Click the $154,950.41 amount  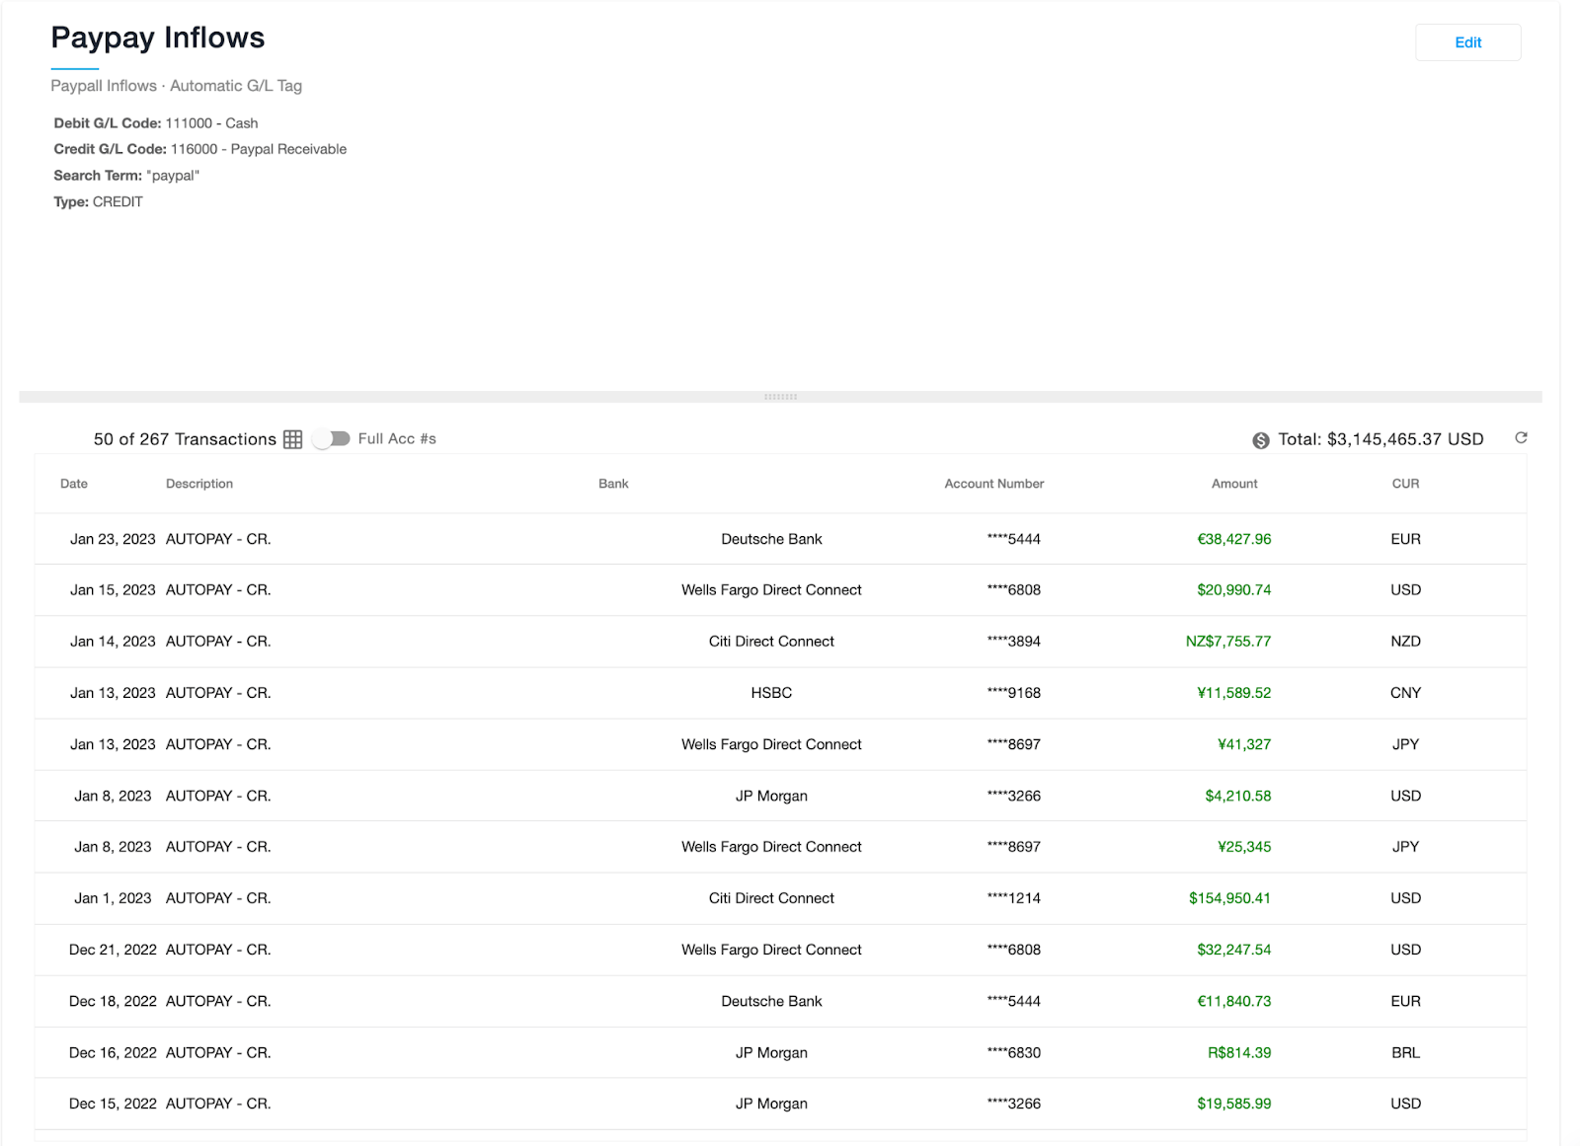(x=1229, y=898)
